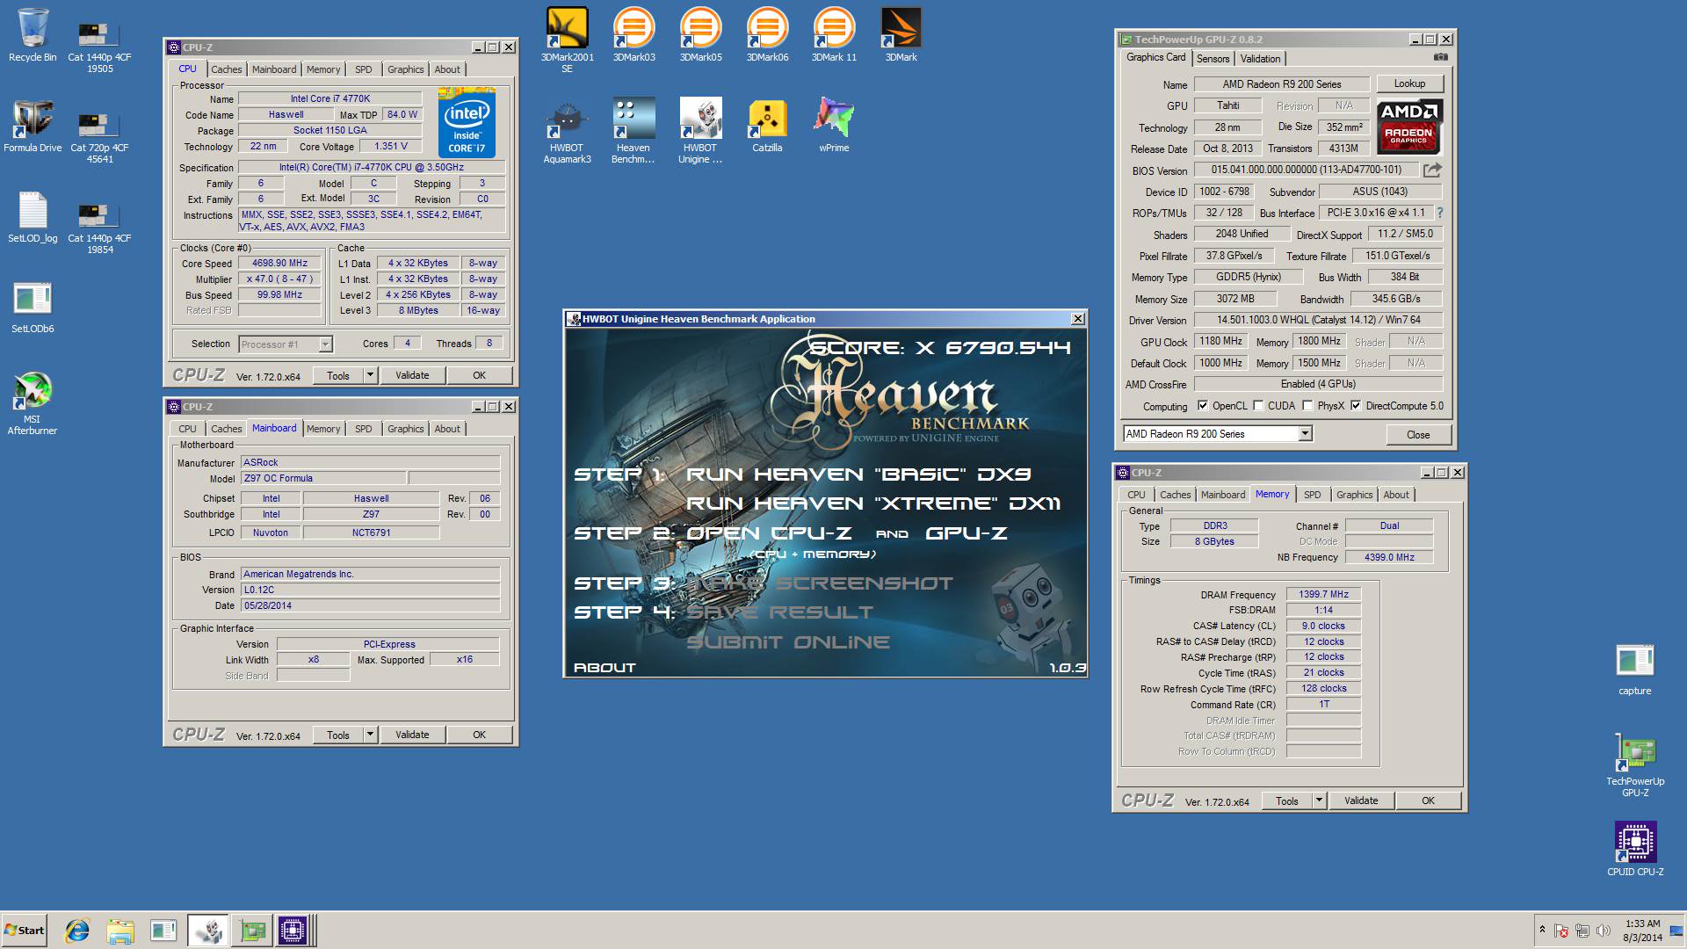Viewport: 1687px width, 949px height.
Task: Click Run Heaven "Xtreme" DX11 in HWBOT
Action: 873,503
